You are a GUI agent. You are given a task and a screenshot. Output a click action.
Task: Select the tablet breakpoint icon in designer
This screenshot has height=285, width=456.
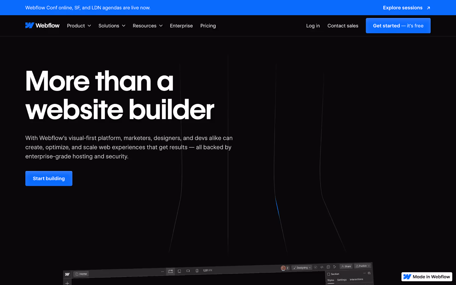pos(179,271)
